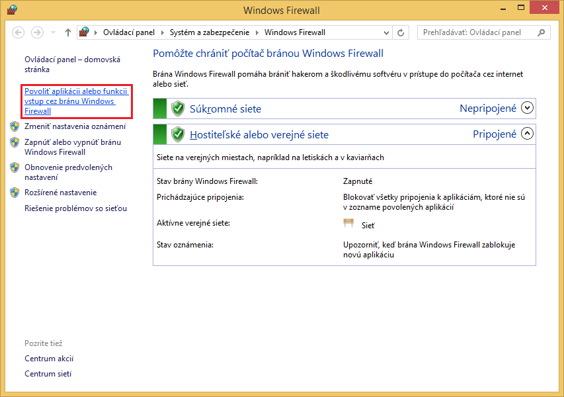Expand the Súkromné siete section chevron
This screenshot has height=397, width=564.
[526, 108]
